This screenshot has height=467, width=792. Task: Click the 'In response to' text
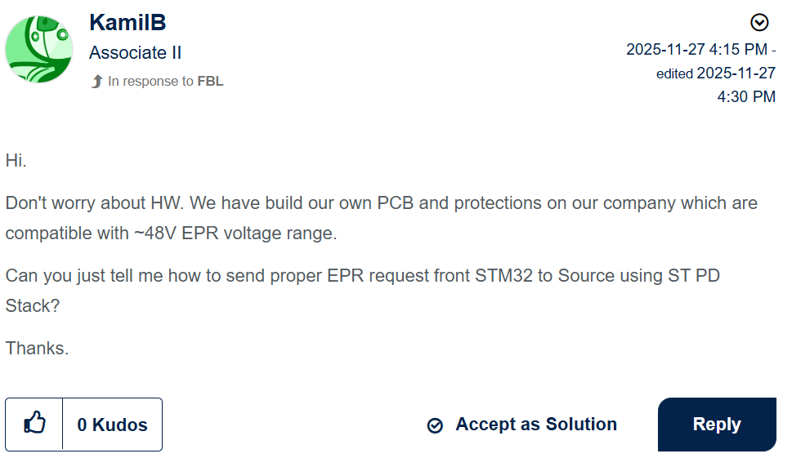tap(150, 82)
